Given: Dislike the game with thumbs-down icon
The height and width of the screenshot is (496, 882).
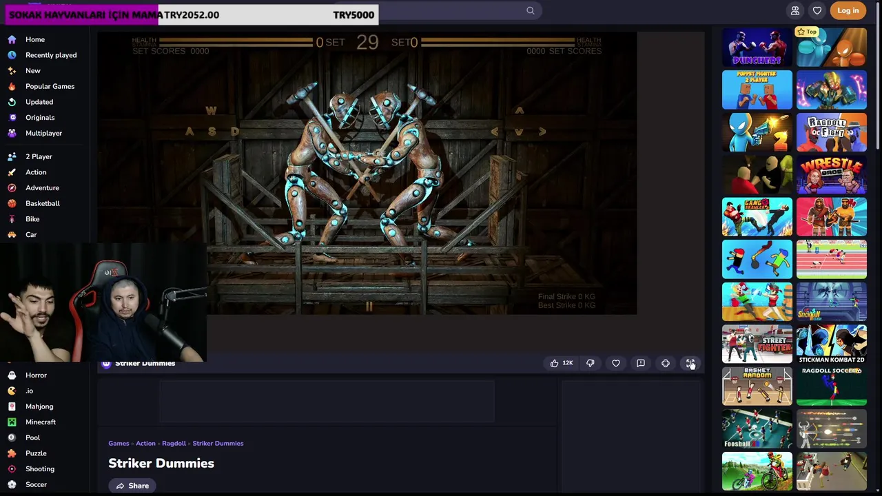Looking at the screenshot, I should click(x=591, y=363).
